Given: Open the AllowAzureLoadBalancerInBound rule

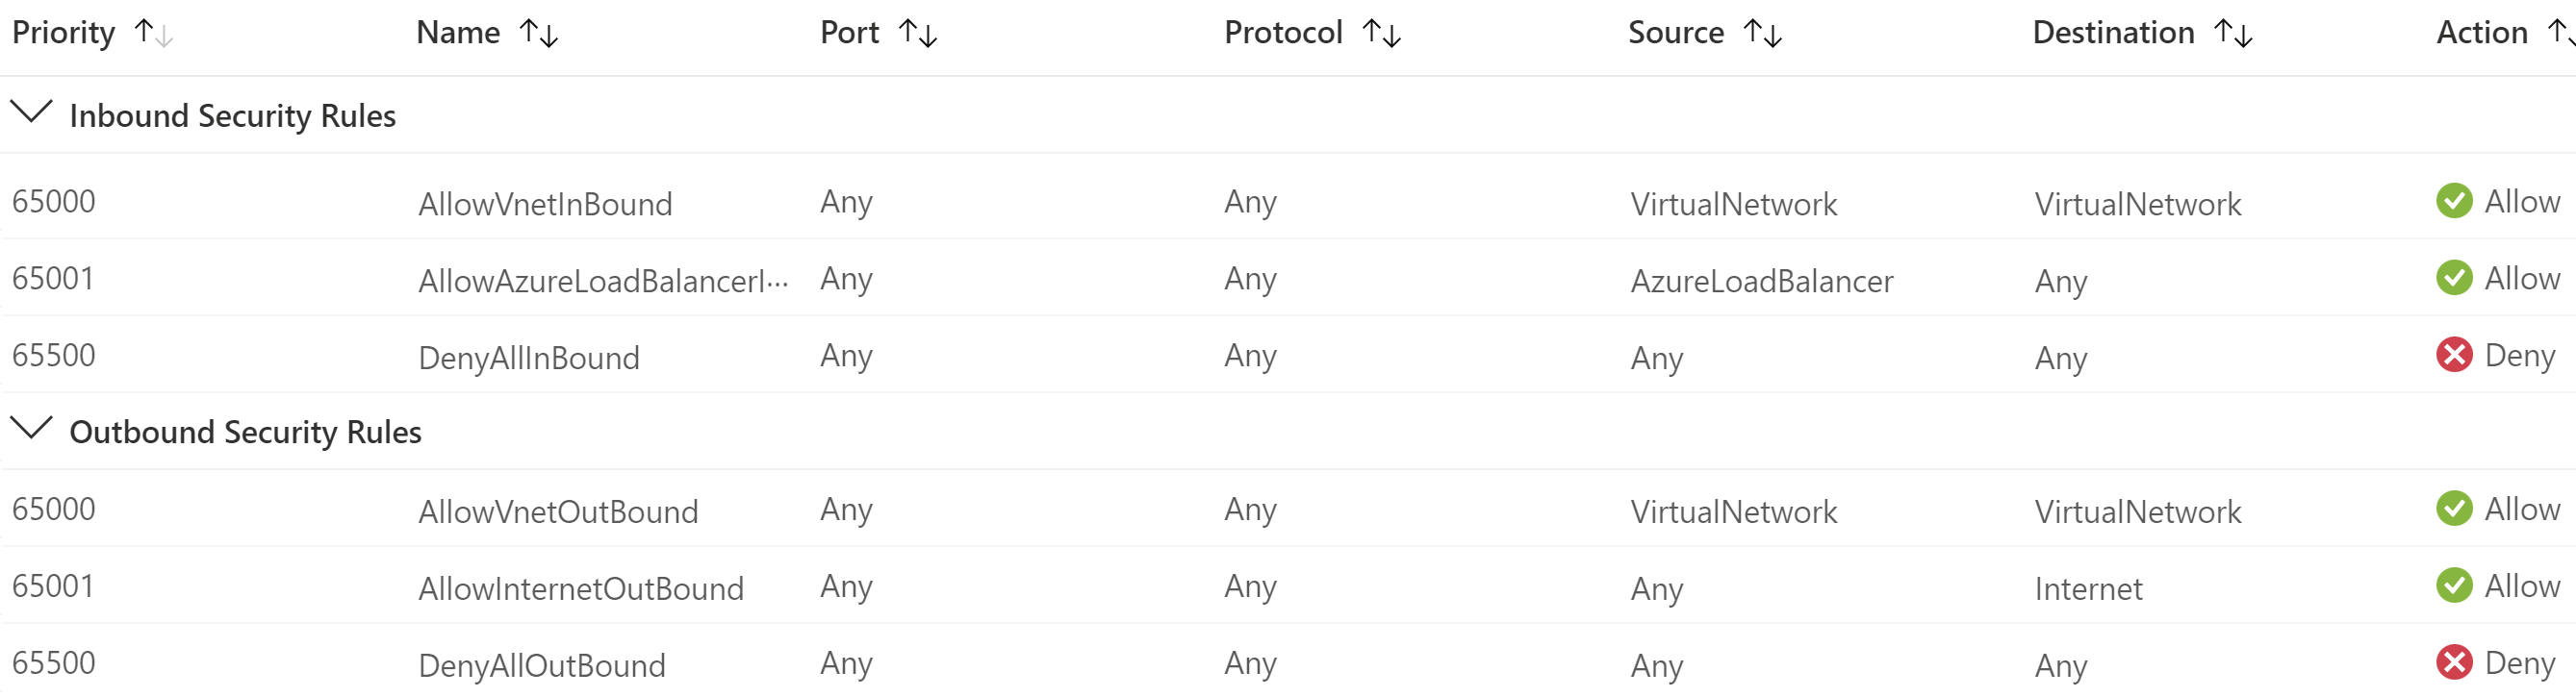Looking at the screenshot, I should point(603,282).
